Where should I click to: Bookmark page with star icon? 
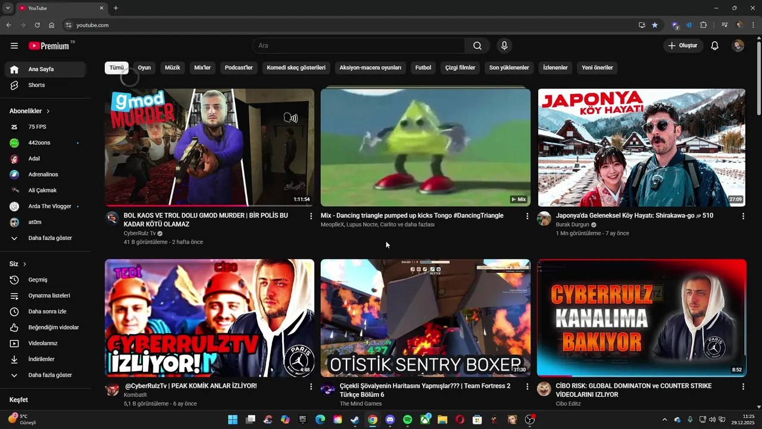tap(655, 25)
